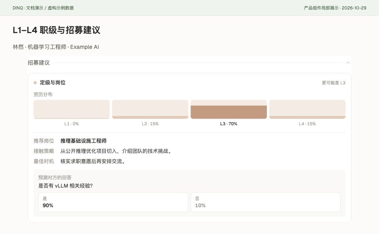Click 林然 · 机器学习工程师 · Example AI subtitle

click(56, 47)
